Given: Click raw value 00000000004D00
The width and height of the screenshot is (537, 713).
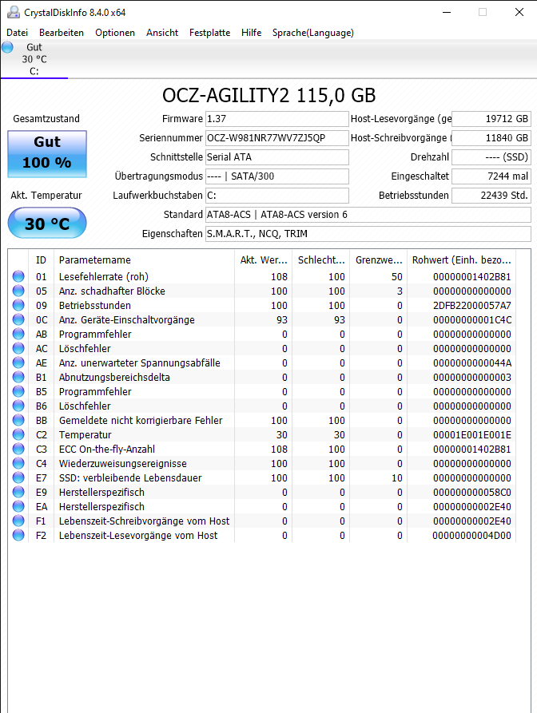Looking at the screenshot, I should click(472, 536).
